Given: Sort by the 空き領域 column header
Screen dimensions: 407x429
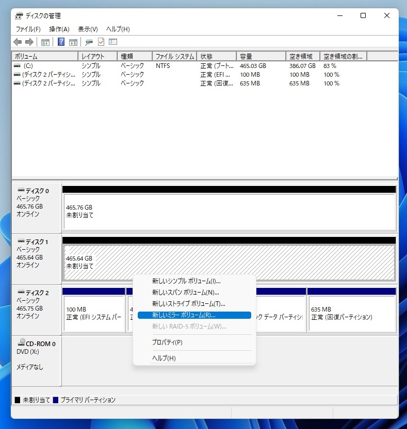Looking at the screenshot, I should tap(303, 56).
